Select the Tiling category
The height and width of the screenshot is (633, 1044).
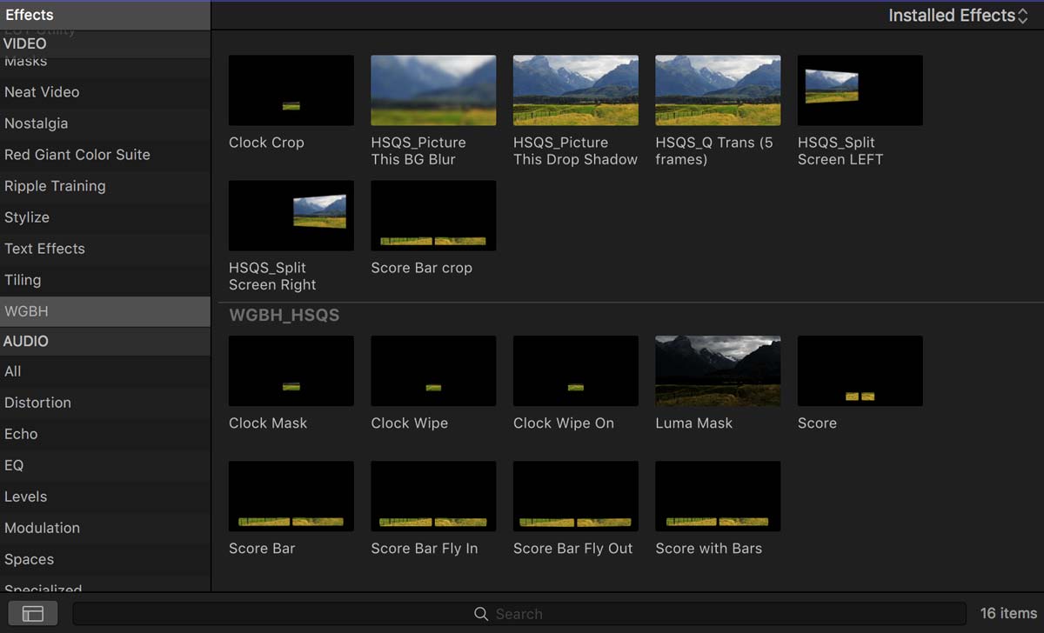pyautogui.click(x=105, y=280)
